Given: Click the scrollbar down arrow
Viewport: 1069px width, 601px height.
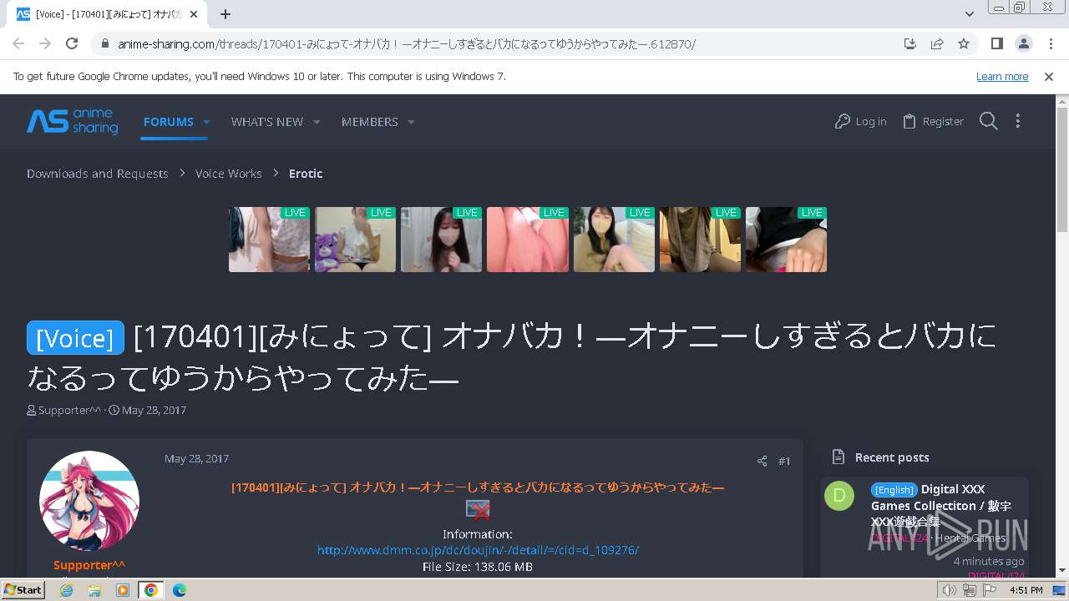Looking at the screenshot, I should pos(1061,571).
